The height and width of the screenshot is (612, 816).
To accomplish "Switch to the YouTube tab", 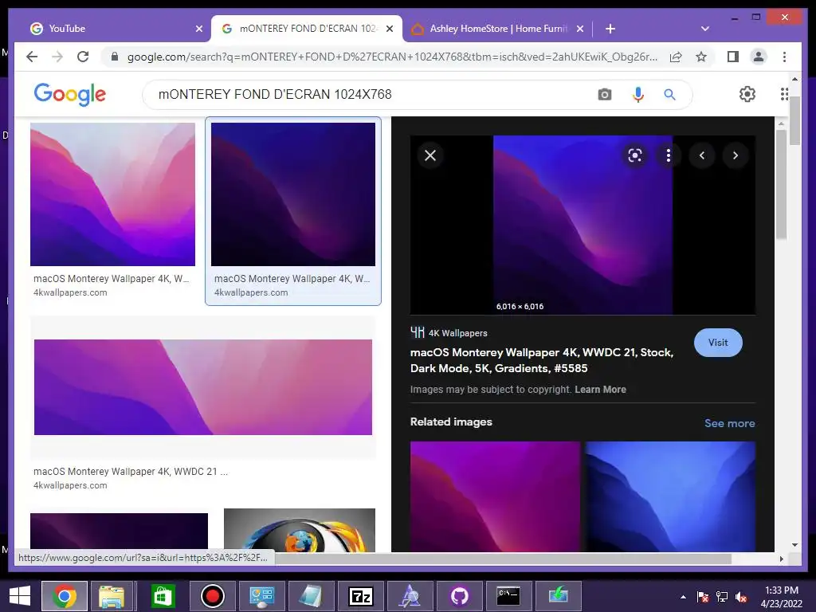I will pyautogui.click(x=113, y=29).
